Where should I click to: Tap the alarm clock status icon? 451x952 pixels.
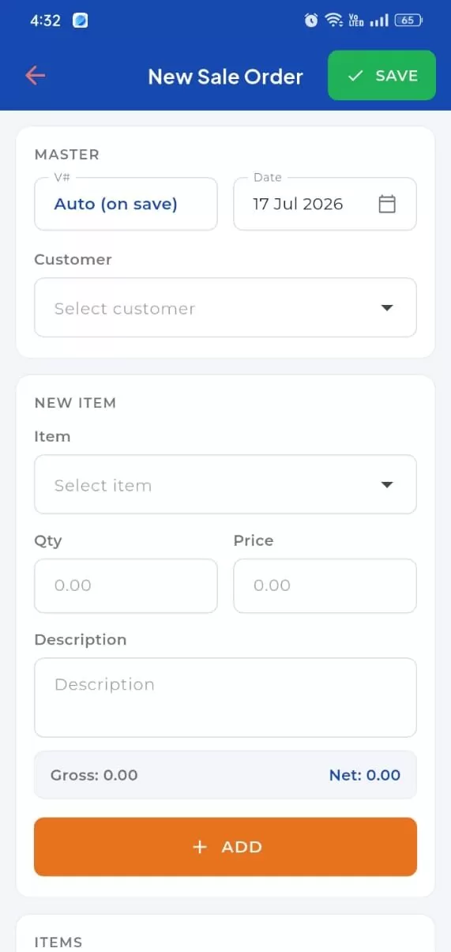pos(311,21)
